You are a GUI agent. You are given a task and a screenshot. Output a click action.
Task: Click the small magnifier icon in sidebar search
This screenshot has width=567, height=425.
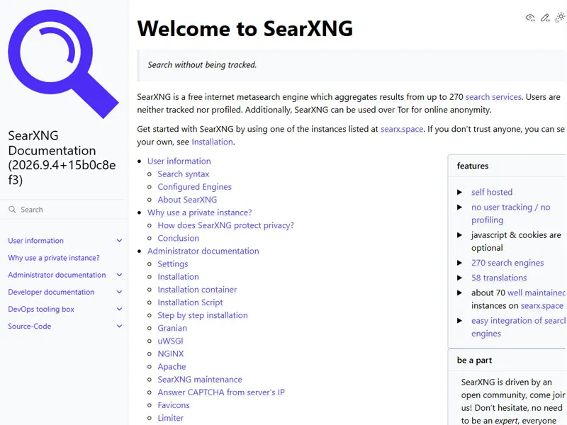click(x=12, y=210)
